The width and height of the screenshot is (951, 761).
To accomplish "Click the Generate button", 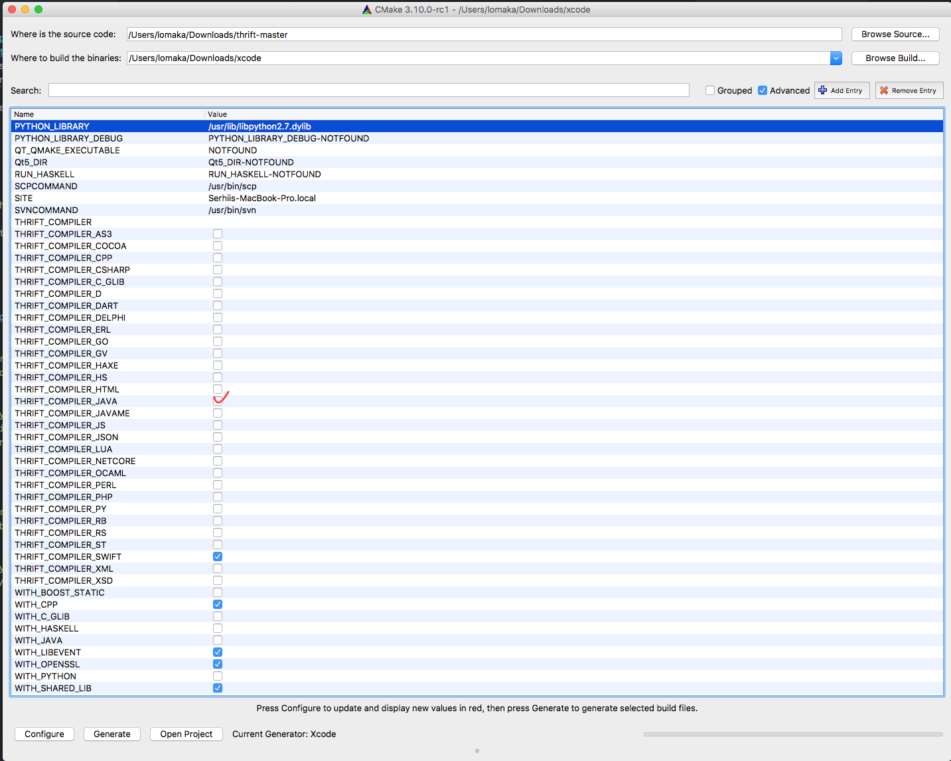I will click(112, 734).
